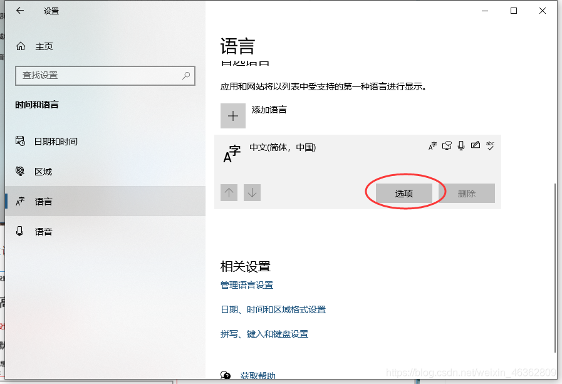Open 拼写、键入和键盘设置 link
Viewport: 562px width, 384px height.
point(264,334)
